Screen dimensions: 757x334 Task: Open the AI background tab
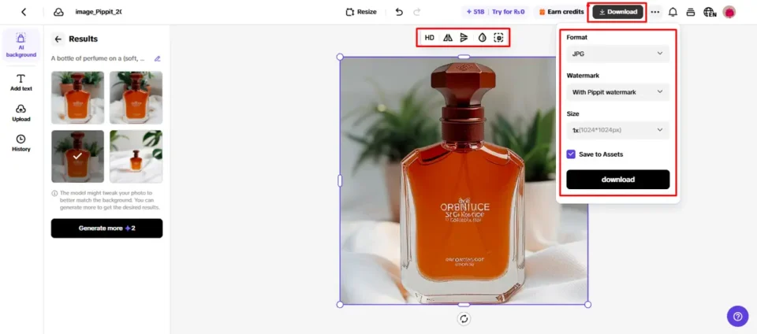21,45
